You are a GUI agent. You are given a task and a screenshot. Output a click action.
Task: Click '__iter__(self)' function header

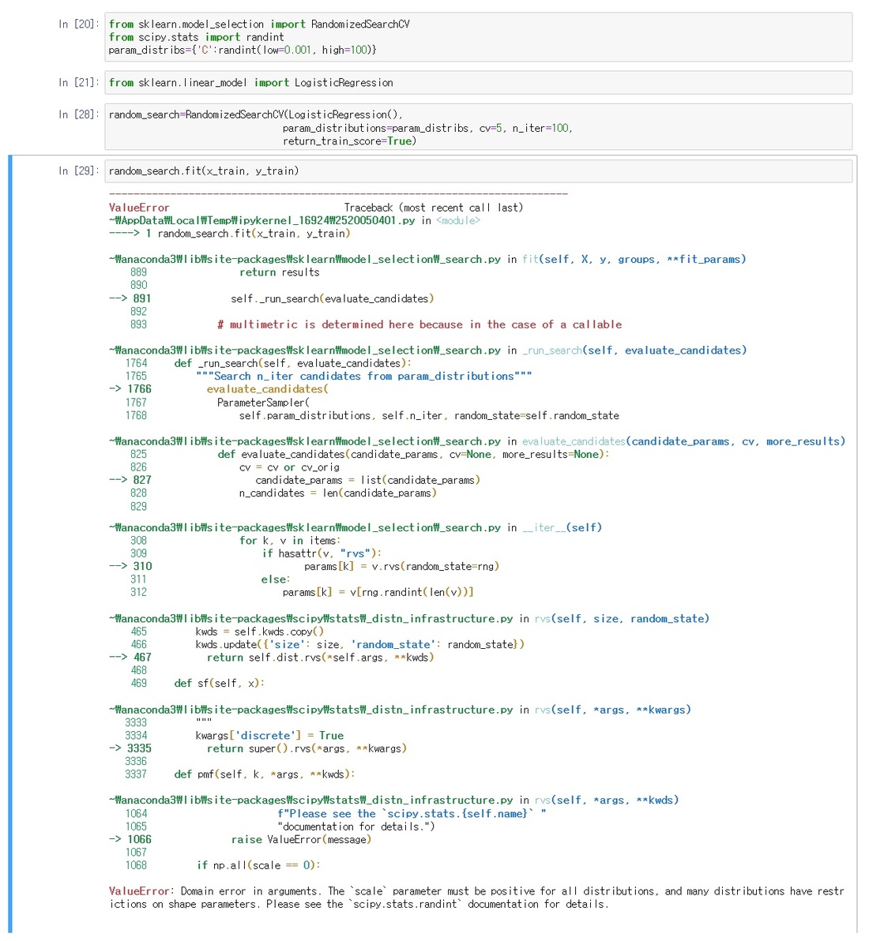(562, 527)
